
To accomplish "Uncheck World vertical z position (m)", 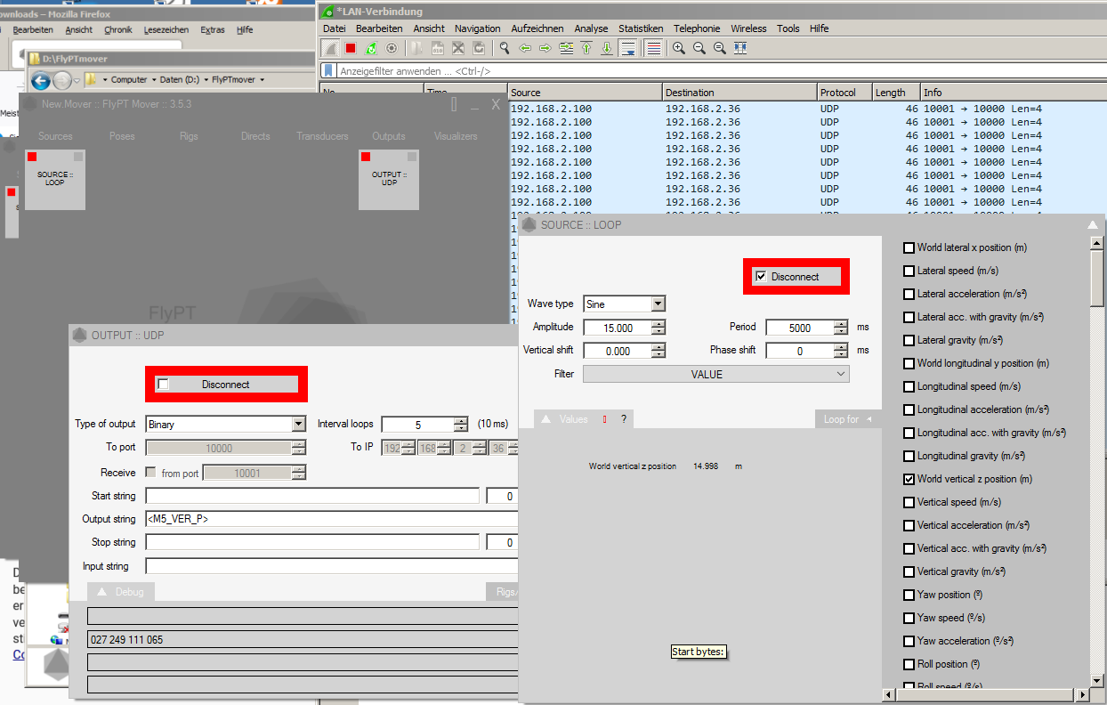I will coord(909,479).
